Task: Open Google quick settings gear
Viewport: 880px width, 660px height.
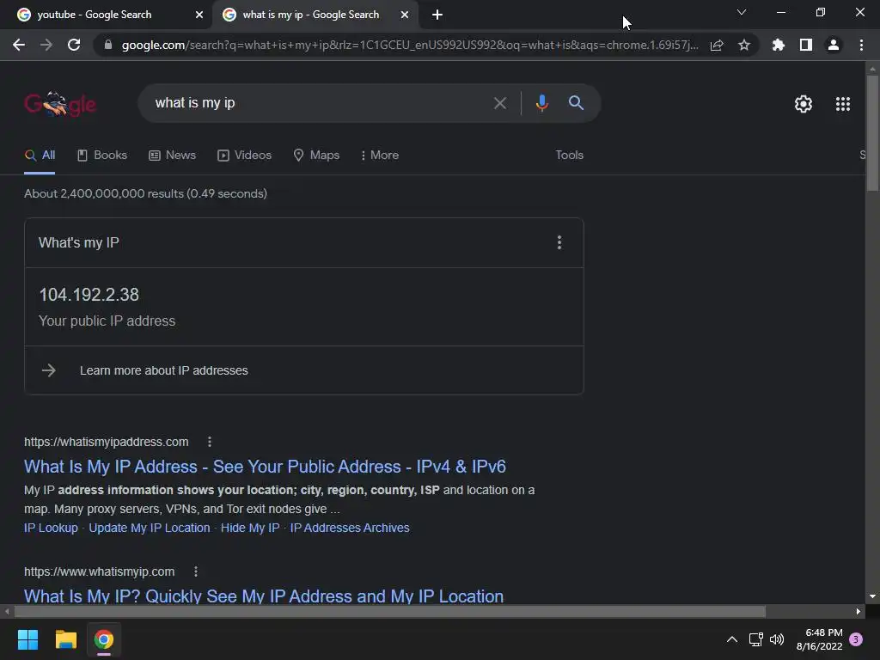Action: click(804, 104)
